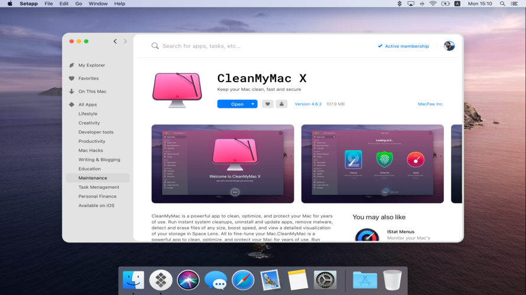View the Smart Scan screenshot thumbnail
This screenshot has width=526, height=295.
pyautogui.click(x=372, y=164)
